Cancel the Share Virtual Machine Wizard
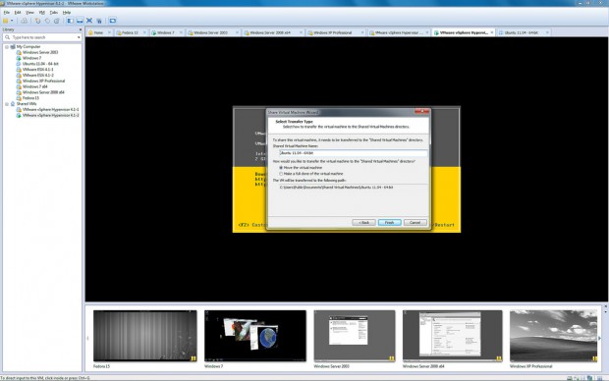The width and height of the screenshot is (609, 381). pyautogui.click(x=415, y=223)
